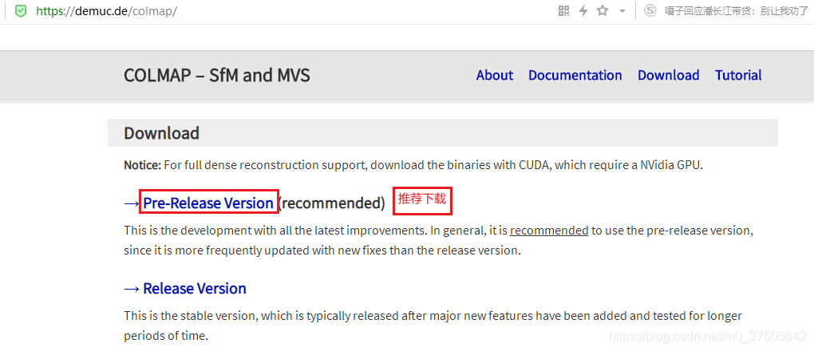Open the QR code icon in address bar

[563, 11]
